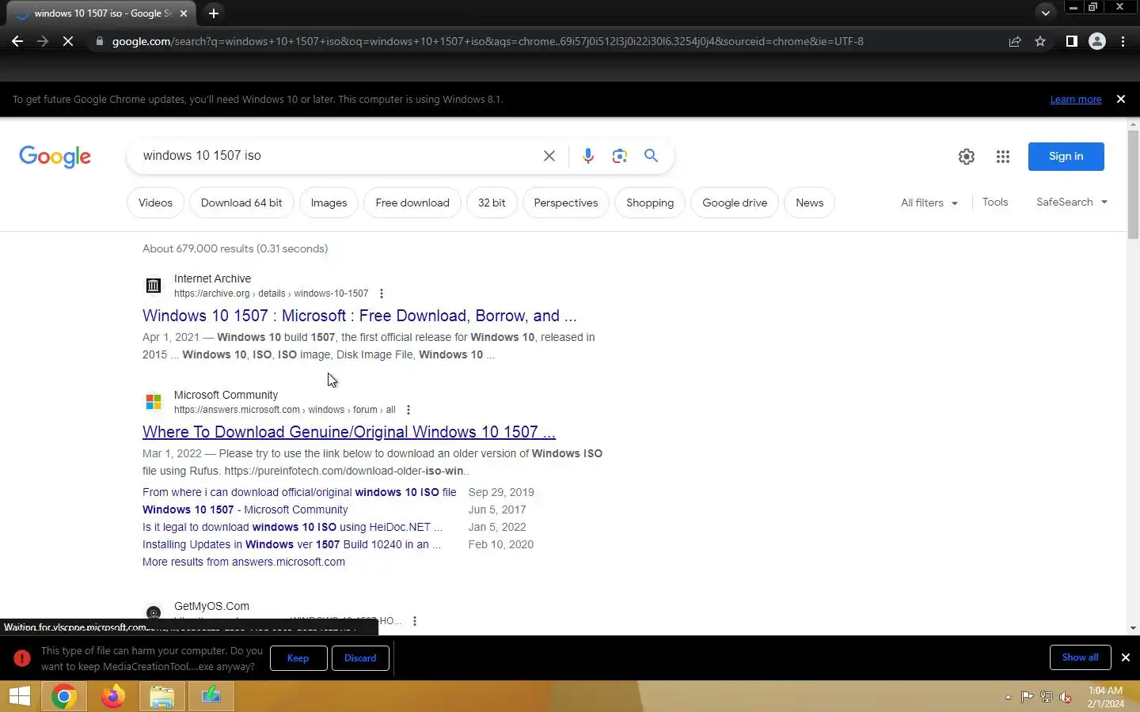Open the Windows Start button

[20, 696]
